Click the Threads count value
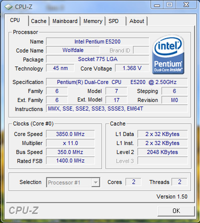The image size is (200, 223). 179,182
